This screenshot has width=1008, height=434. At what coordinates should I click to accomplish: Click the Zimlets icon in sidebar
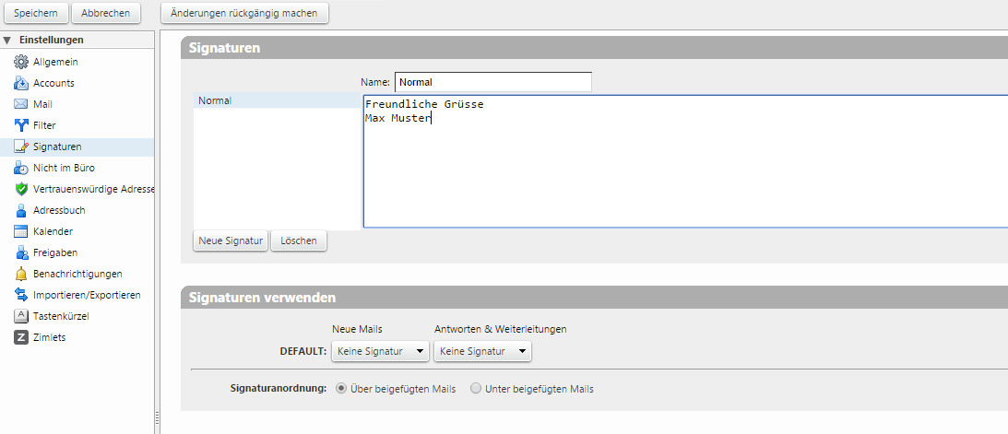coord(21,337)
